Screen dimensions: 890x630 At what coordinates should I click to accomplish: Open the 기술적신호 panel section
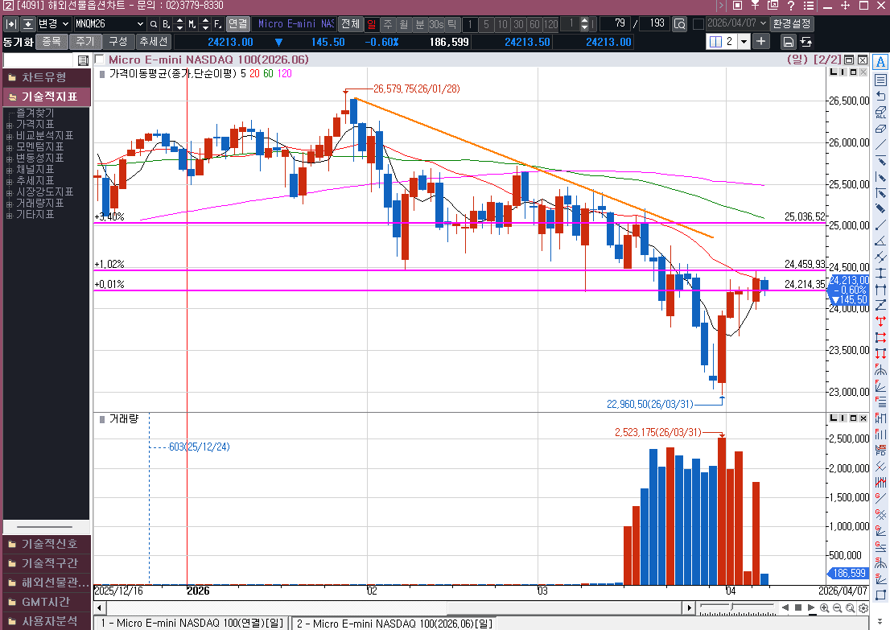46,544
